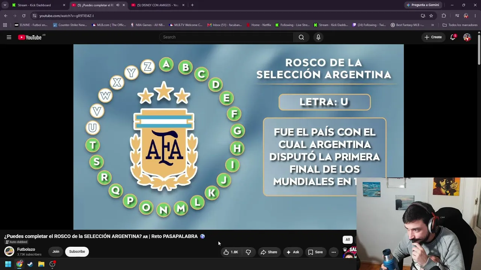Save the video to a playlist
This screenshot has width=481, height=270.
point(315,252)
